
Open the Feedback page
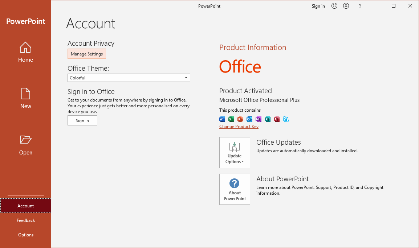[x=26, y=220]
